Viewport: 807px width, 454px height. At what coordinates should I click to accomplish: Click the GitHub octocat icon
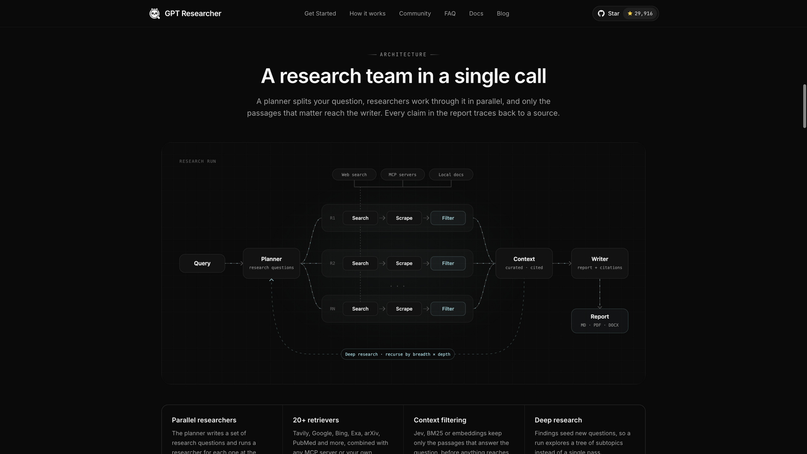(601, 13)
